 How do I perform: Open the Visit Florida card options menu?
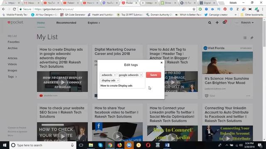pyautogui.click(x=248, y=96)
